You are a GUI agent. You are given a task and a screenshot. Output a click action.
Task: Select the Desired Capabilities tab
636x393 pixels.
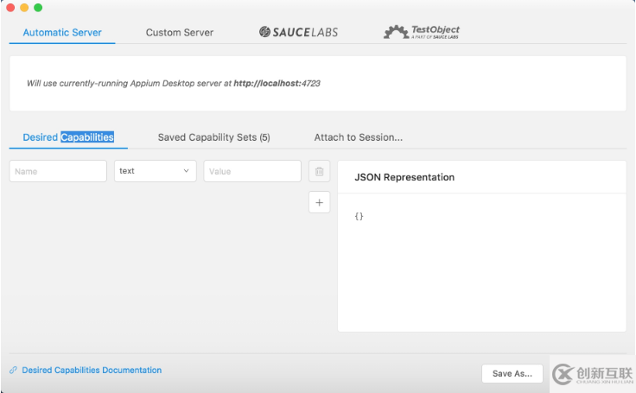click(x=68, y=137)
